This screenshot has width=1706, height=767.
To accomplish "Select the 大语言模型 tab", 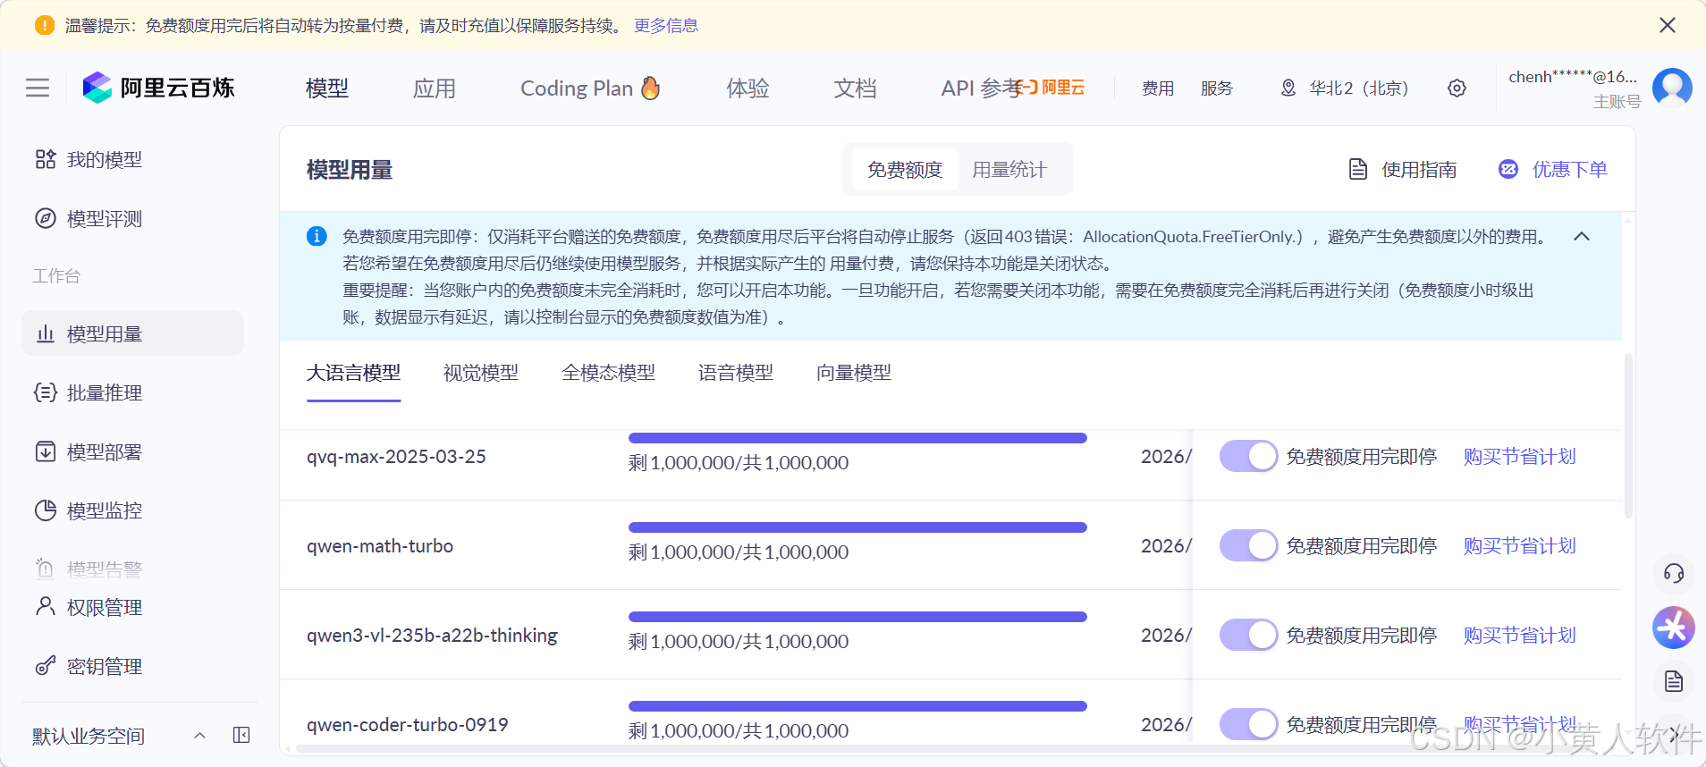I will click(353, 372).
